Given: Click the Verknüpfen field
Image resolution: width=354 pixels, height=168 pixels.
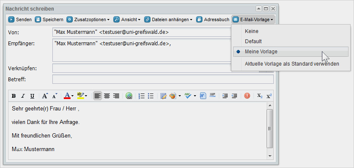Looking at the screenshot, I should (x=142, y=68).
